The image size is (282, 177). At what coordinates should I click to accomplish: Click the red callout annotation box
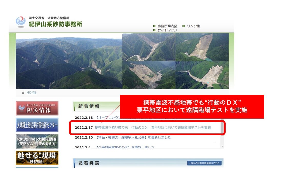[192, 107]
